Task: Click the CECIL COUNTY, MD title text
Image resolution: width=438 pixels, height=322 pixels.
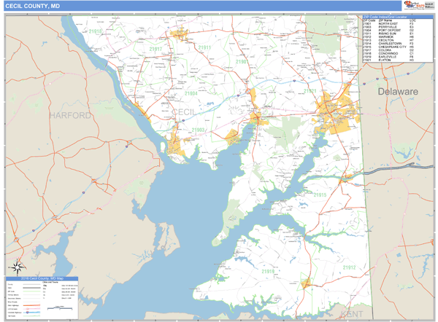Action: 33,6
